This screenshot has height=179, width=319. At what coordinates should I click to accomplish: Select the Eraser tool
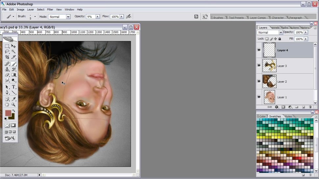[7, 75]
